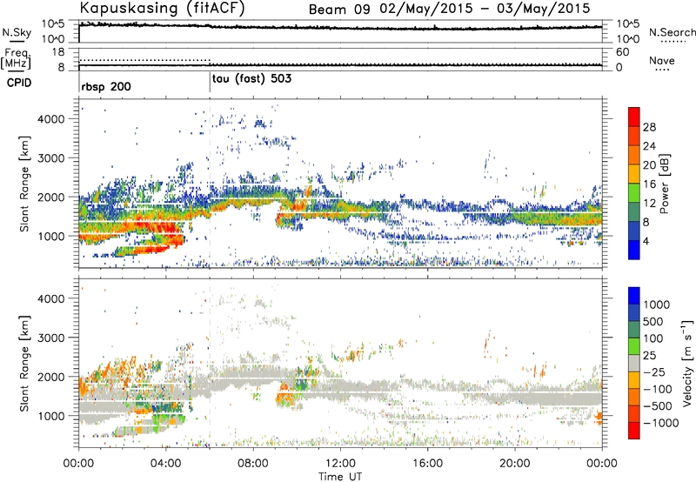Screen dimensions: 696x482
Task: Click the Time UT axis label
Action: (340, 477)
